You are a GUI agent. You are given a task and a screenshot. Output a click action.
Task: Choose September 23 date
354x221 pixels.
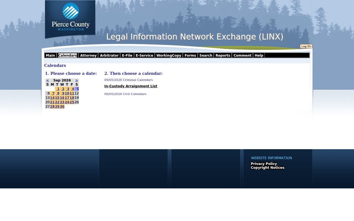pos(62,102)
